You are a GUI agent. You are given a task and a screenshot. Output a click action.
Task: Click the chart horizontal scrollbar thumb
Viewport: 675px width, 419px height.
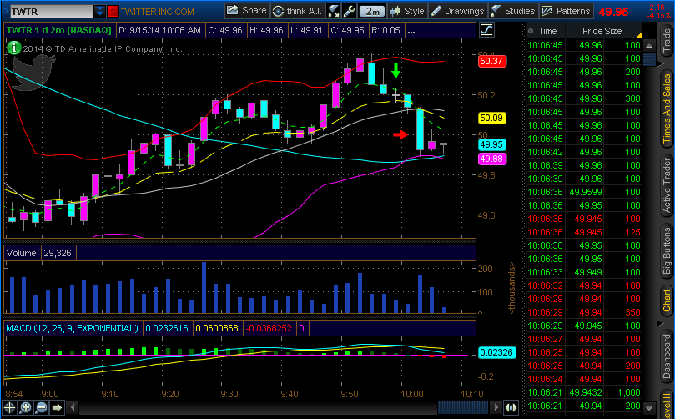pos(463,407)
